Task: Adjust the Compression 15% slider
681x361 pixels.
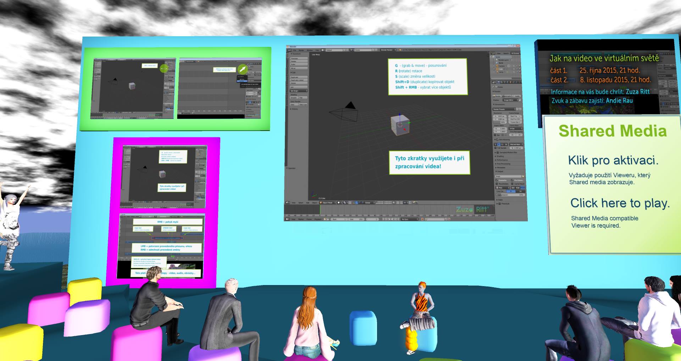Action: (510, 195)
